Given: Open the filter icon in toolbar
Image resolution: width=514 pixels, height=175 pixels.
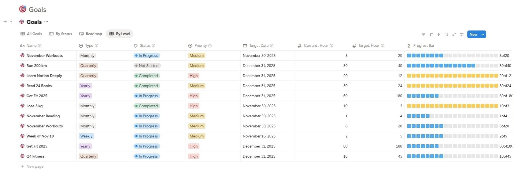Looking at the screenshot, I should pos(423,34).
